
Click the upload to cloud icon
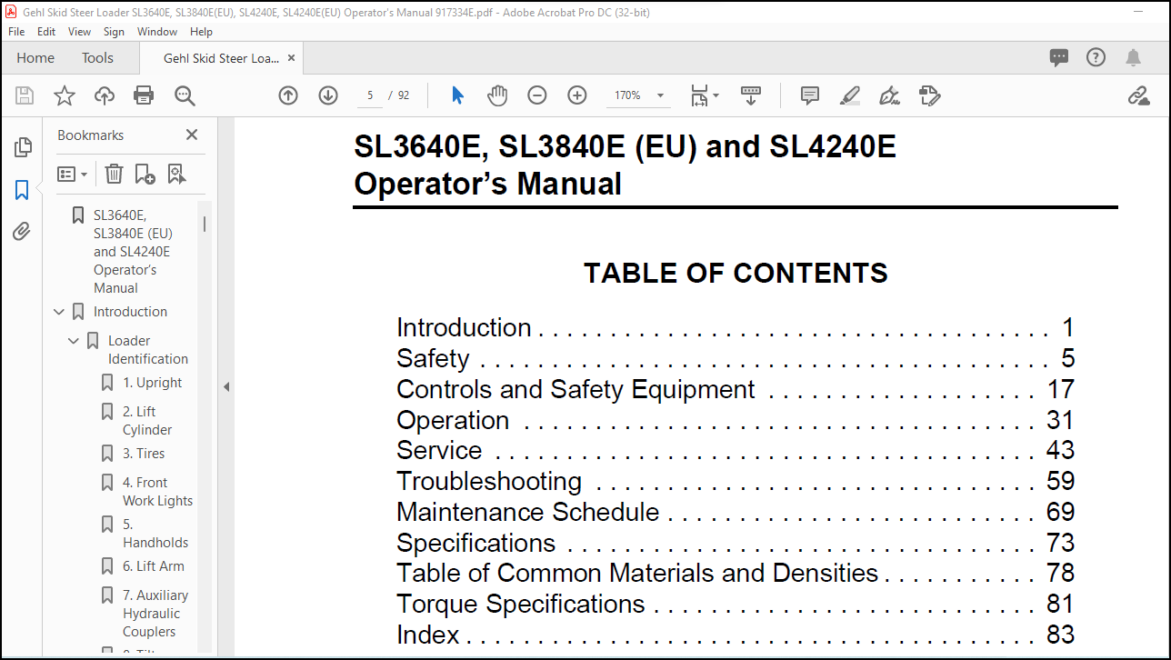105,95
